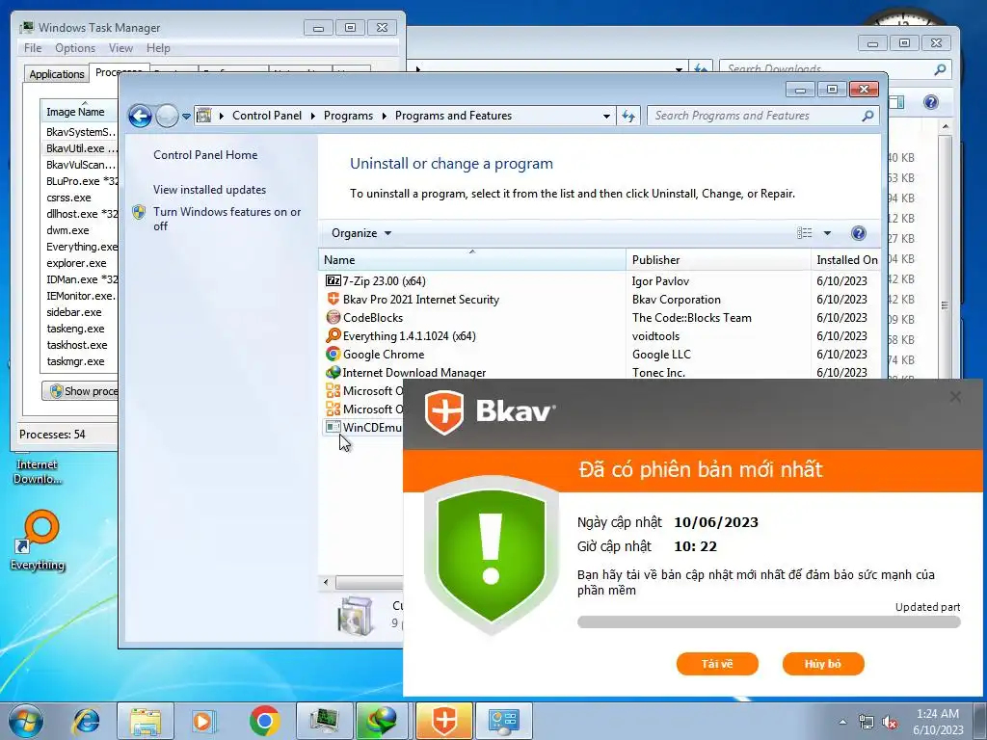This screenshot has height=740, width=987.
Task: Expand the arrow after Control Panel breadcrumb
Action: pyautogui.click(x=313, y=116)
